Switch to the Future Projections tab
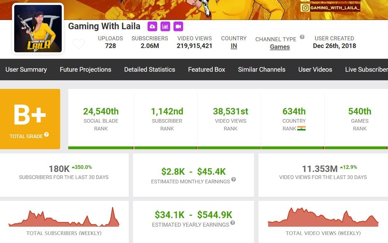Image resolution: width=388 pixels, height=243 pixels. (x=86, y=70)
